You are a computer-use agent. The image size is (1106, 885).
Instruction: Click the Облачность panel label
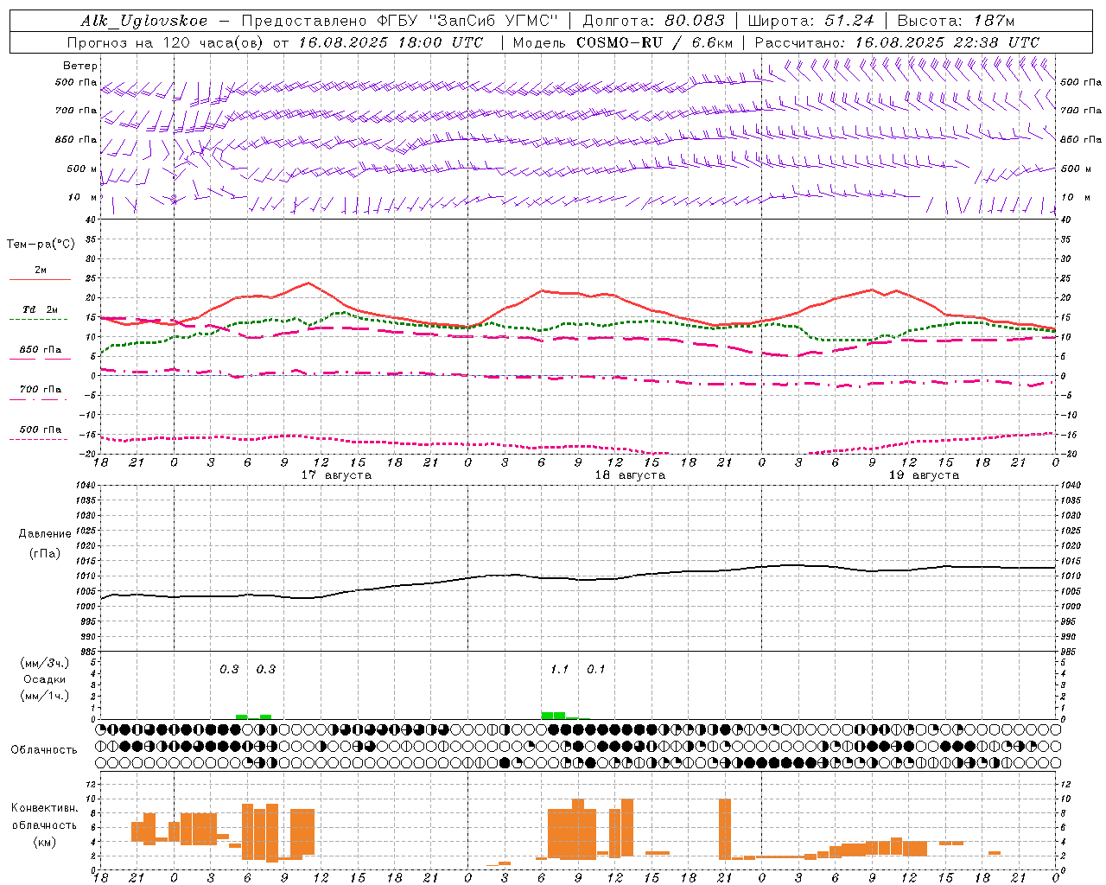pyautogui.click(x=44, y=750)
